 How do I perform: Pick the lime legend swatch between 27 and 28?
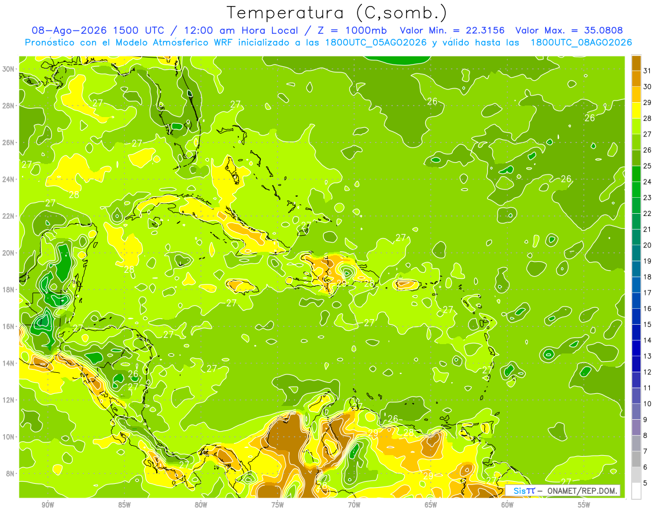click(636, 126)
